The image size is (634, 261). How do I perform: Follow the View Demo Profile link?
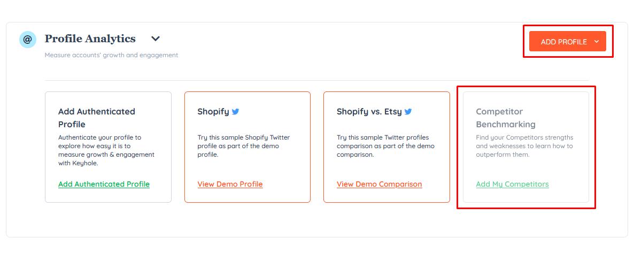tap(230, 184)
